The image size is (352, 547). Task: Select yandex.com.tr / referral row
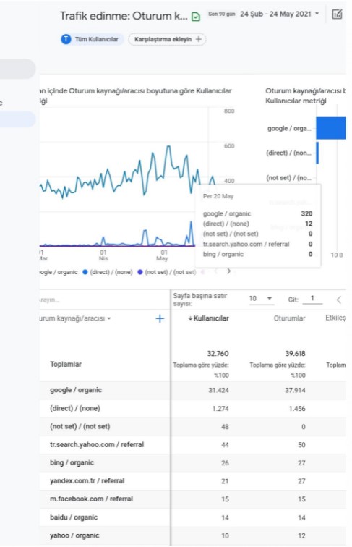tap(193, 480)
